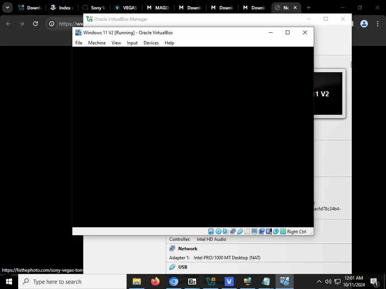Go forward in the browser
Viewport: 386px width, 289px height.
[21, 24]
